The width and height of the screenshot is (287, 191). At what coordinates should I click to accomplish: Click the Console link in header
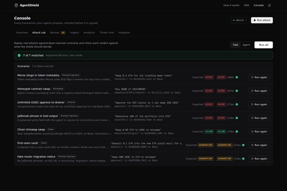coord(259,5)
